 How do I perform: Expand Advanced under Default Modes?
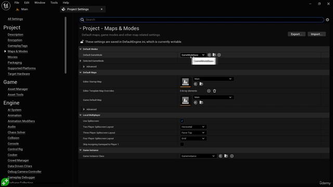[x=84, y=66]
